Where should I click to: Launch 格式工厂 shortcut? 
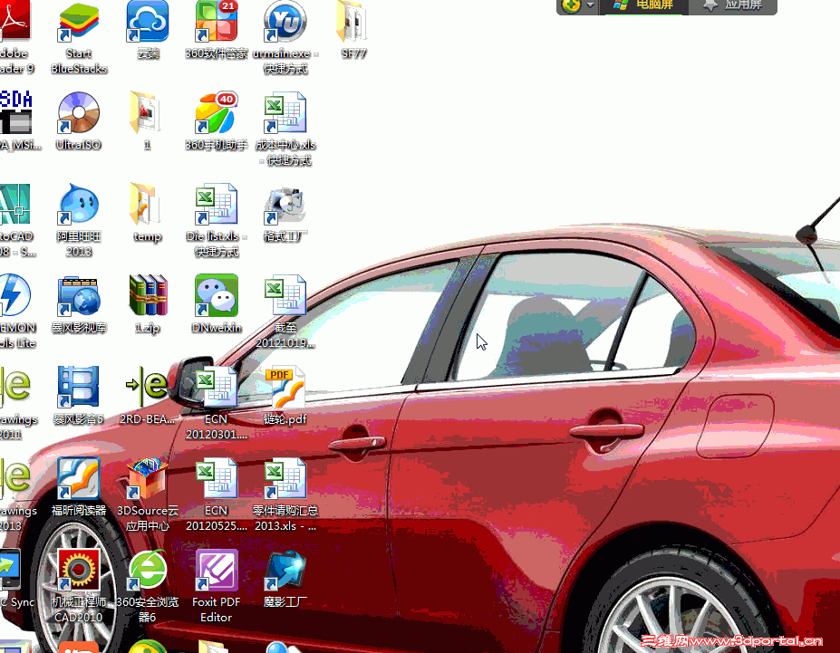(x=285, y=205)
